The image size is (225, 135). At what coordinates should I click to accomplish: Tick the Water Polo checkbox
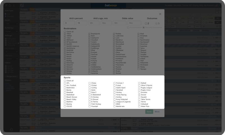(x=139, y=106)
